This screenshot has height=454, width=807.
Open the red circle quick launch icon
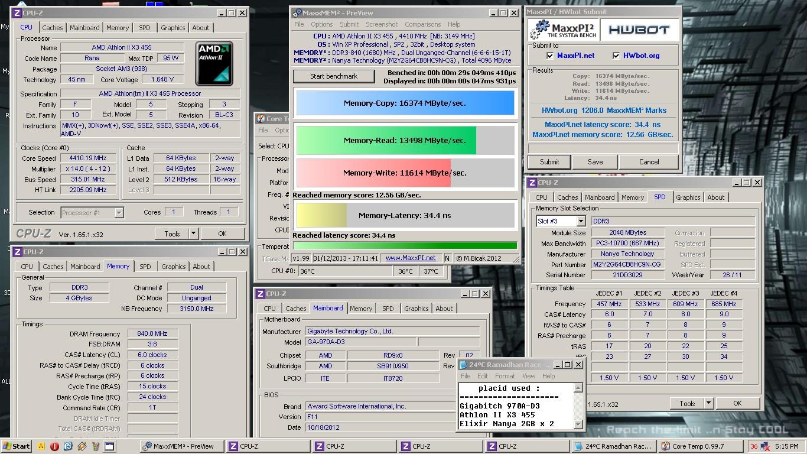pyautogui.click(x=54, y=446)
